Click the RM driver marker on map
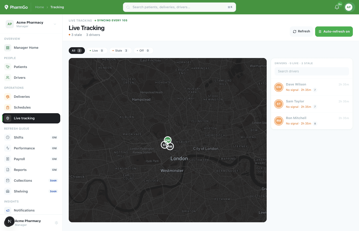 point(170,147)
